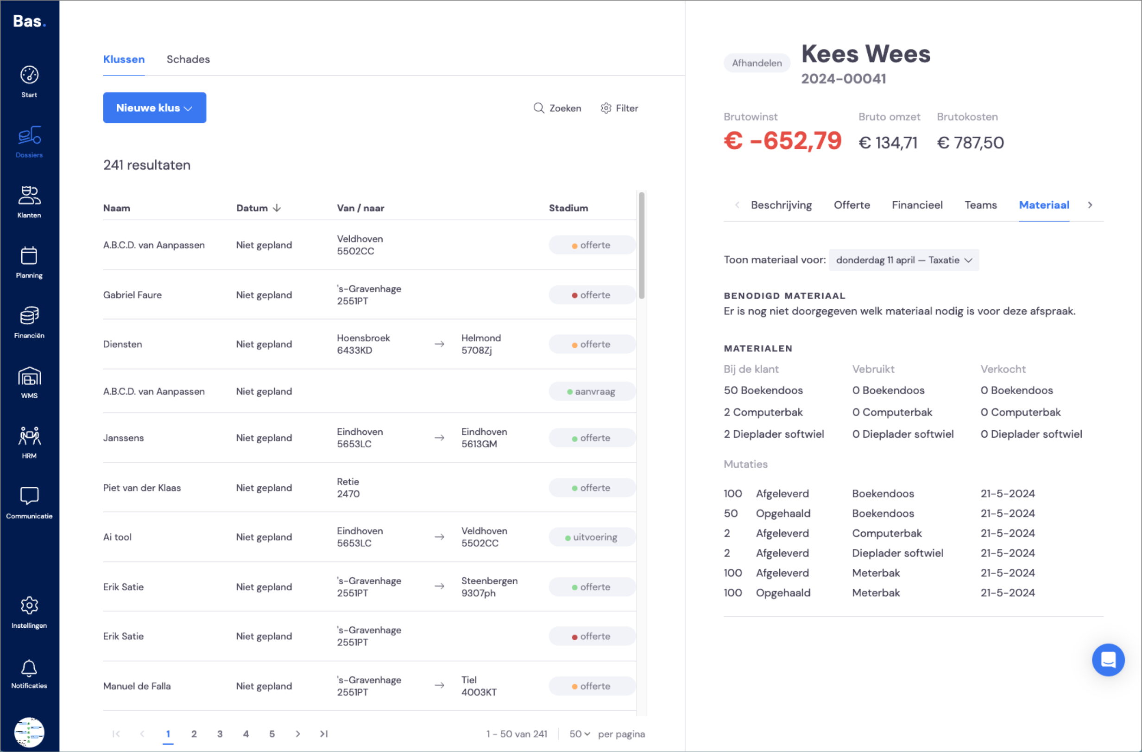Open Instellingen gear icon
The height and width of the screenshot is (752, 1142).
pyautogui.click(x=29, y=612)
